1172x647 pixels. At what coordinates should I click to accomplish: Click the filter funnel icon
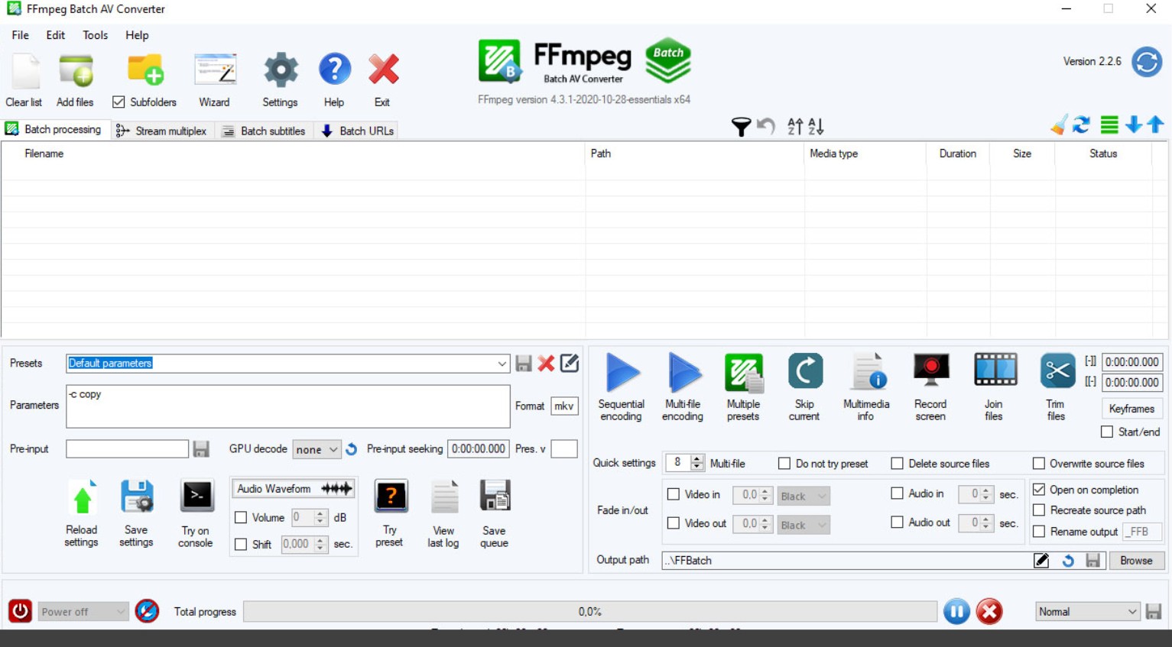(741, 127)
